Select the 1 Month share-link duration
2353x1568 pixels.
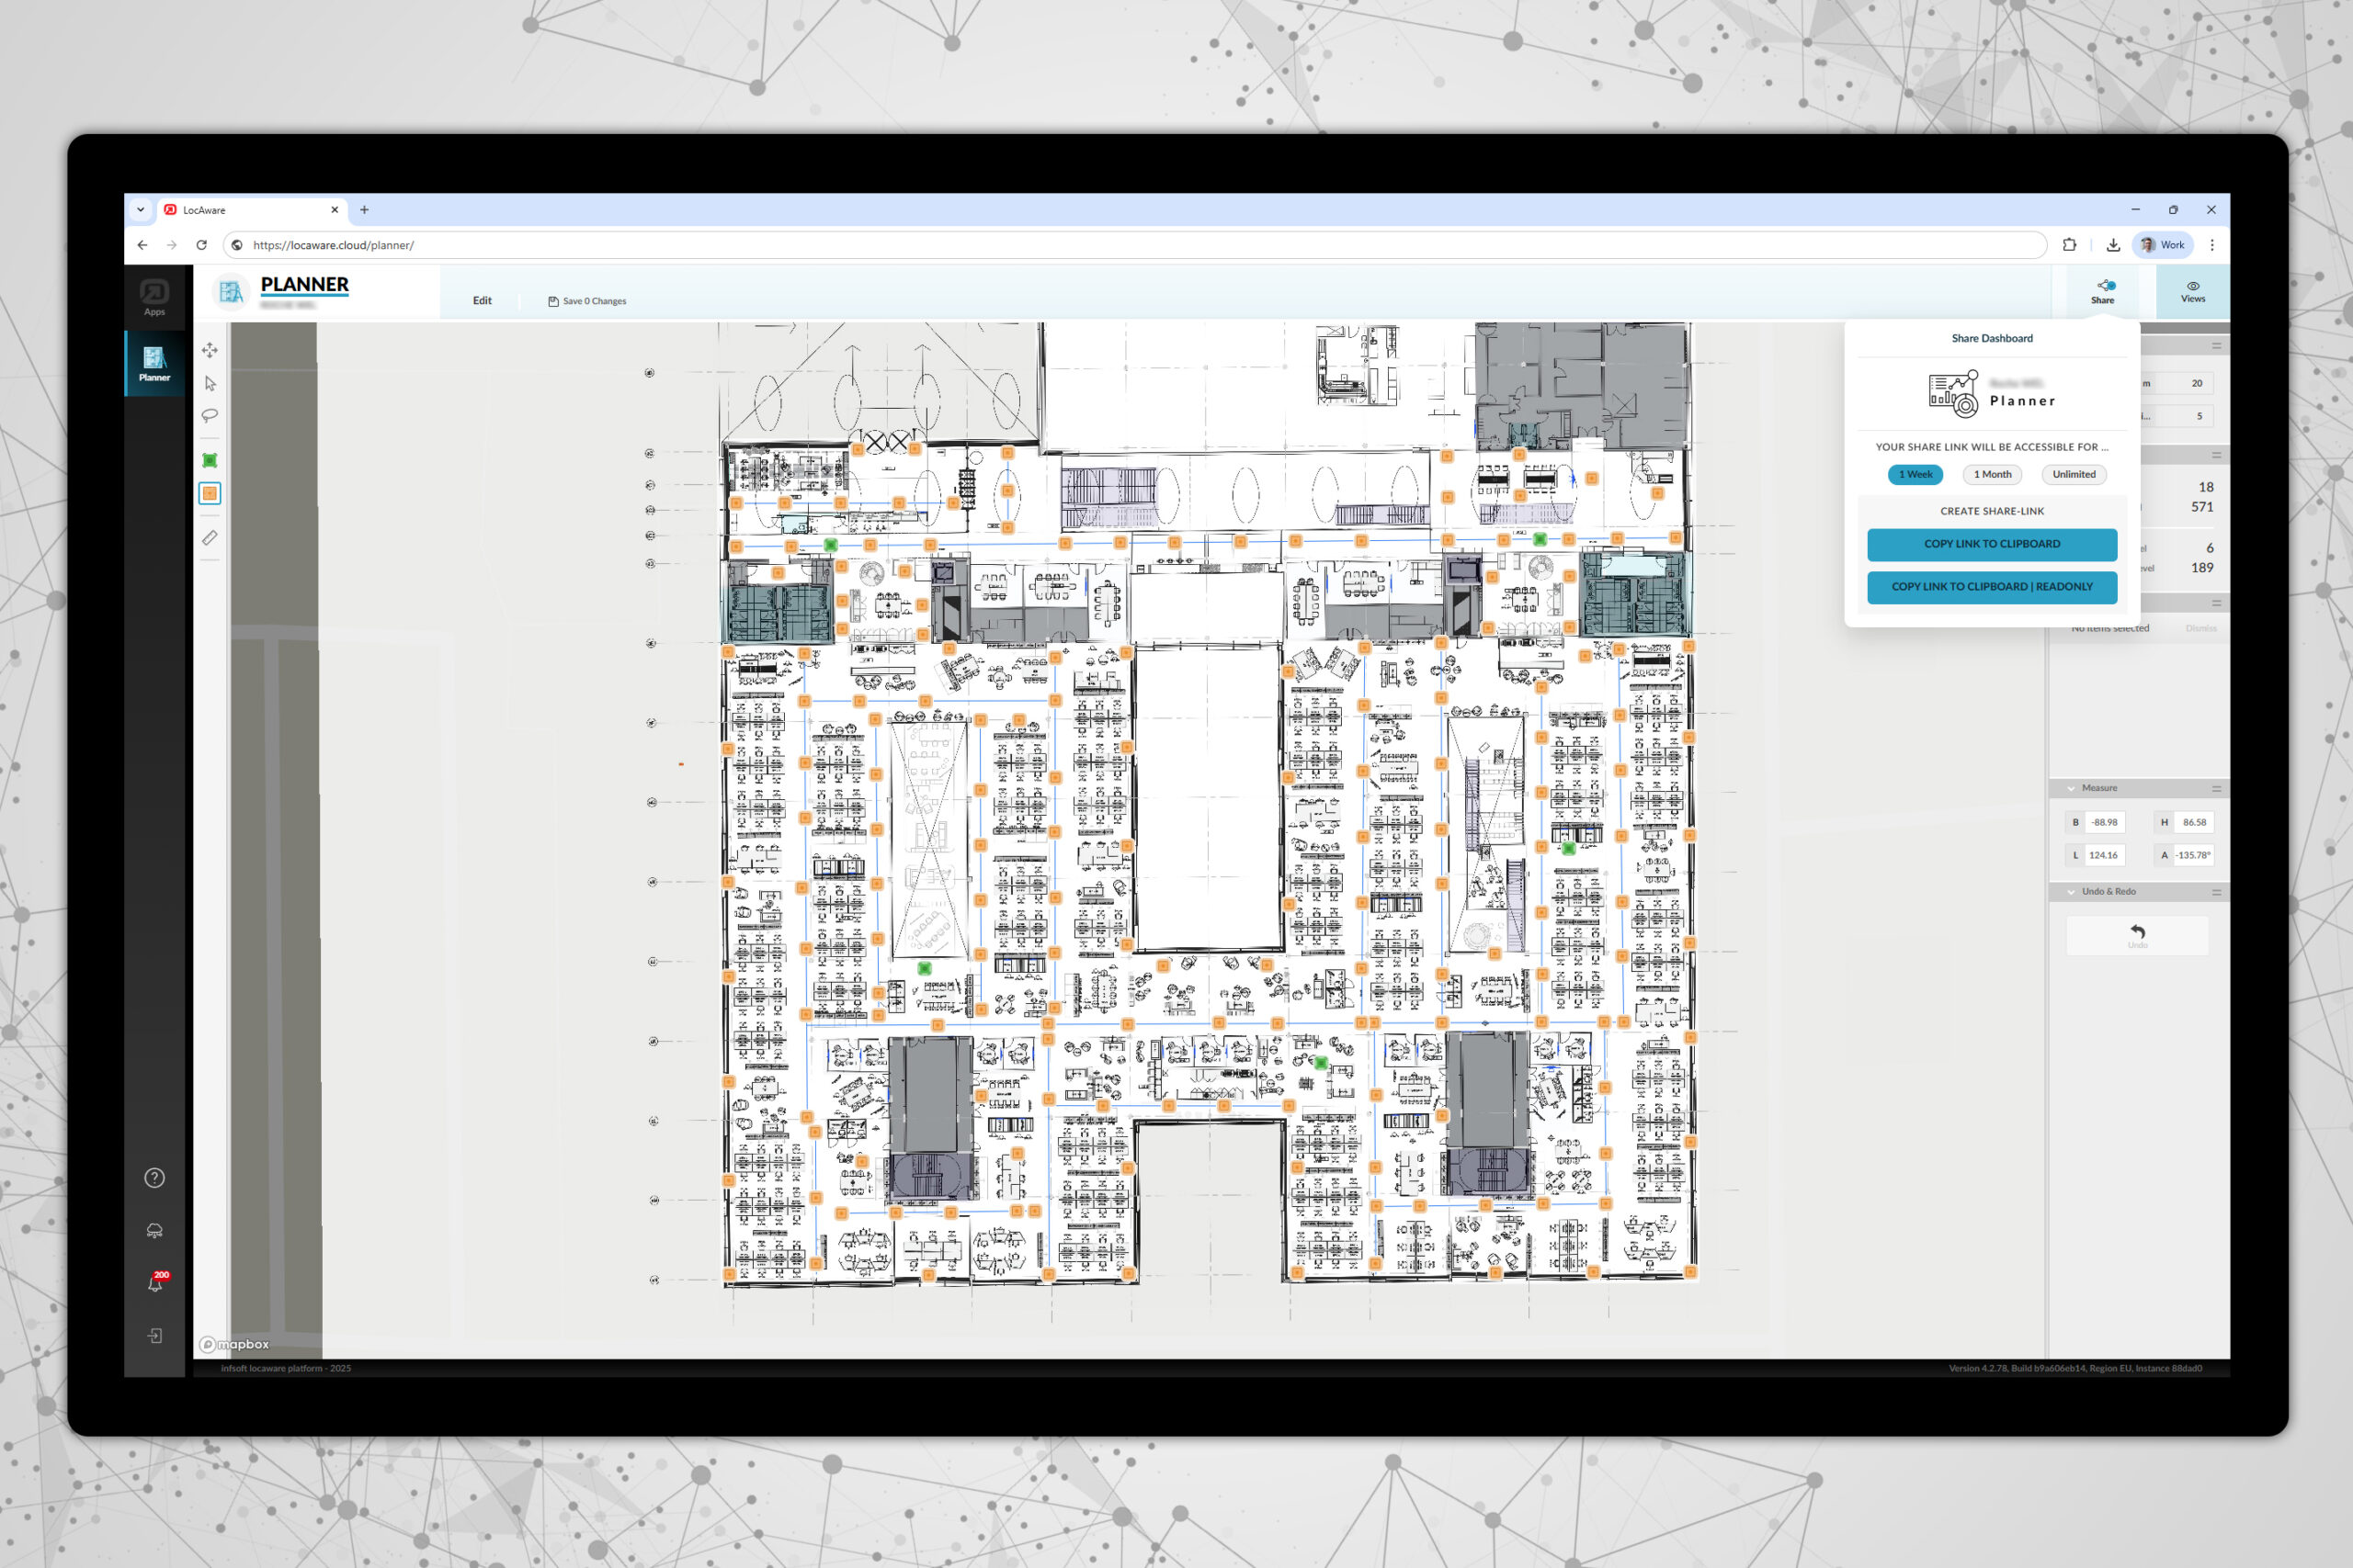pyautogui.click(x=1992, y=474)
